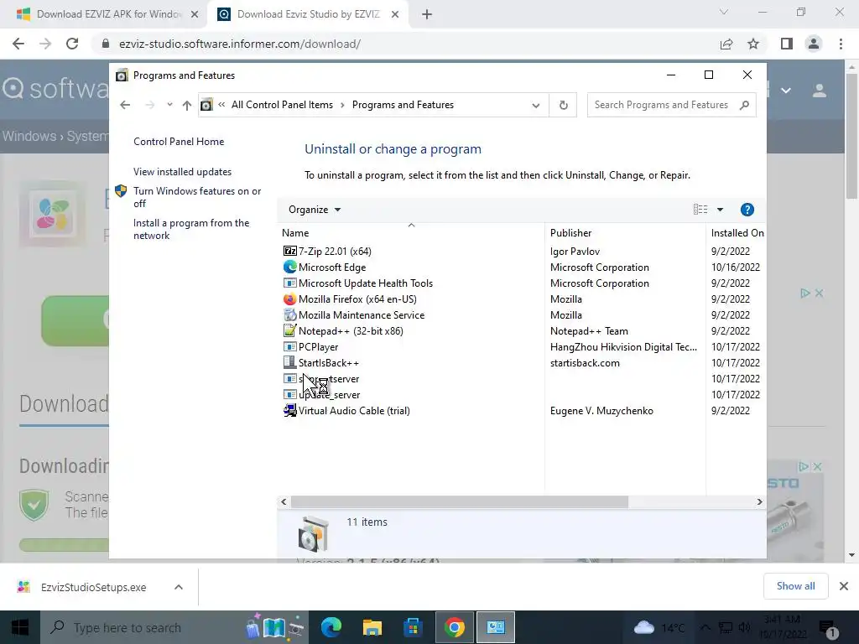The width and height of the screenshot is (859, 644).
Task: Click the Igor Pavlov publisher cell
Action: [575, 251]
